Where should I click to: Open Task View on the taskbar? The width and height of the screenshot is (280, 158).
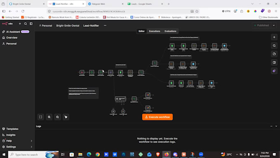coord(63,154)
